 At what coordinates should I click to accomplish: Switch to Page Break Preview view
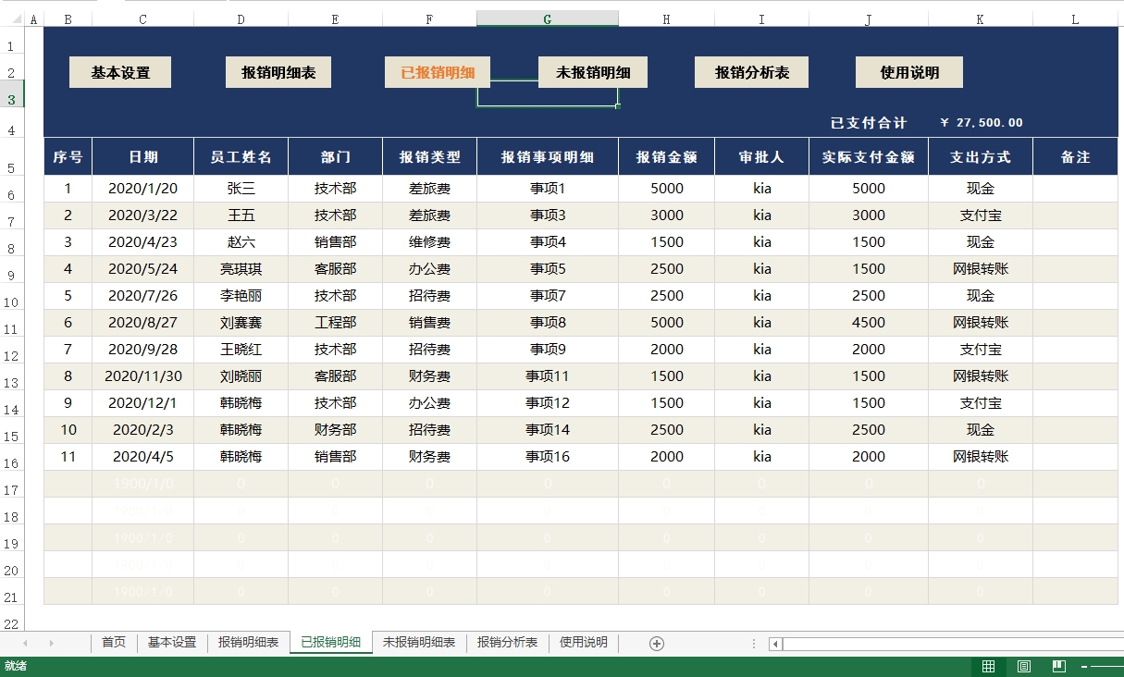(x=1059, y=667)
